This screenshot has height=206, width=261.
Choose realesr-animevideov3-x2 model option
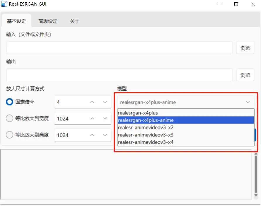click(186, 127)
